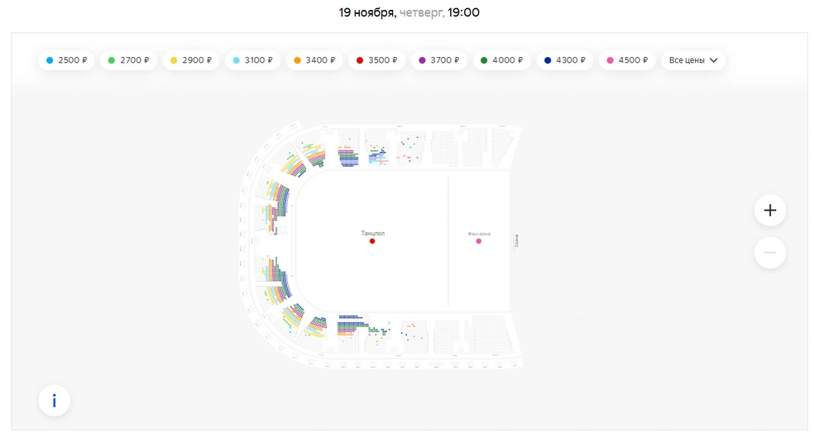
Task: Show only 4300 ₽ seats
Action: pyautogui.click(x=565, y=60)
